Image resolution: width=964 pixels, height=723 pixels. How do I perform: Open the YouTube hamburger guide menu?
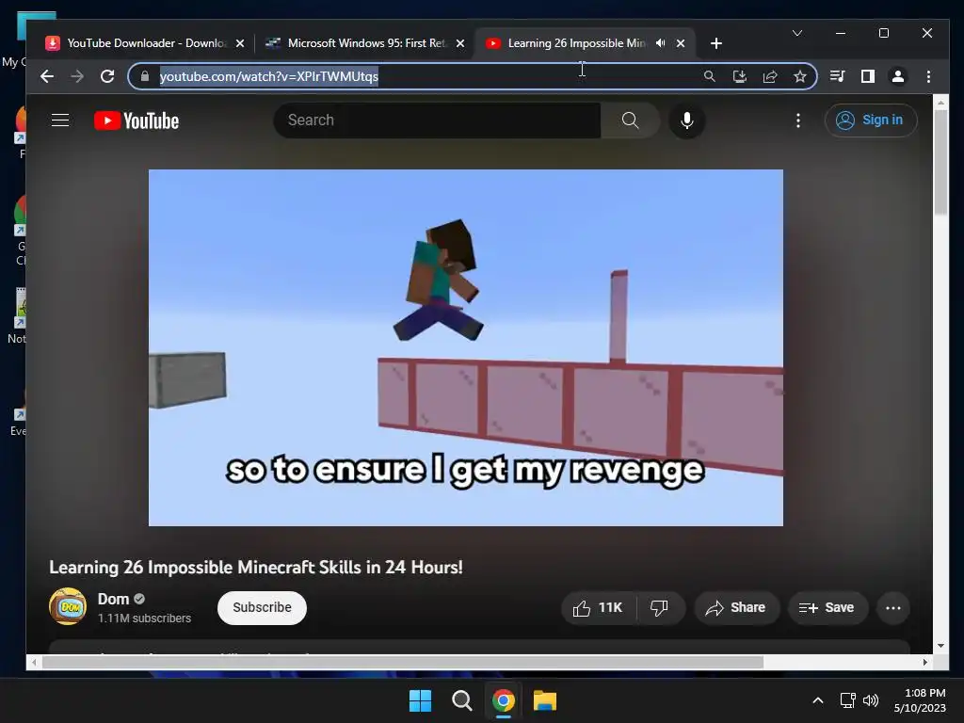pos(60,120)
